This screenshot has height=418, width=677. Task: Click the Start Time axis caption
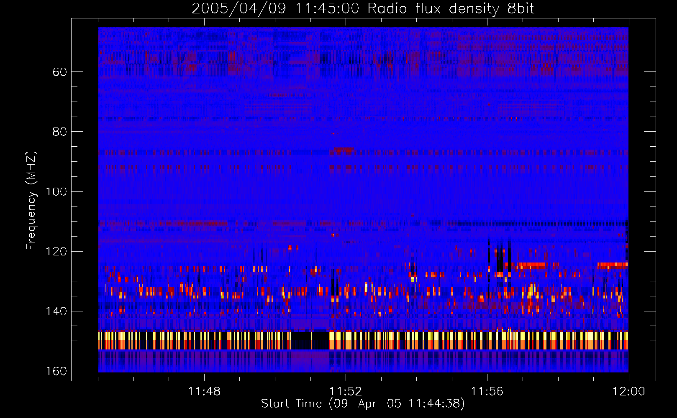coord(363,404)
